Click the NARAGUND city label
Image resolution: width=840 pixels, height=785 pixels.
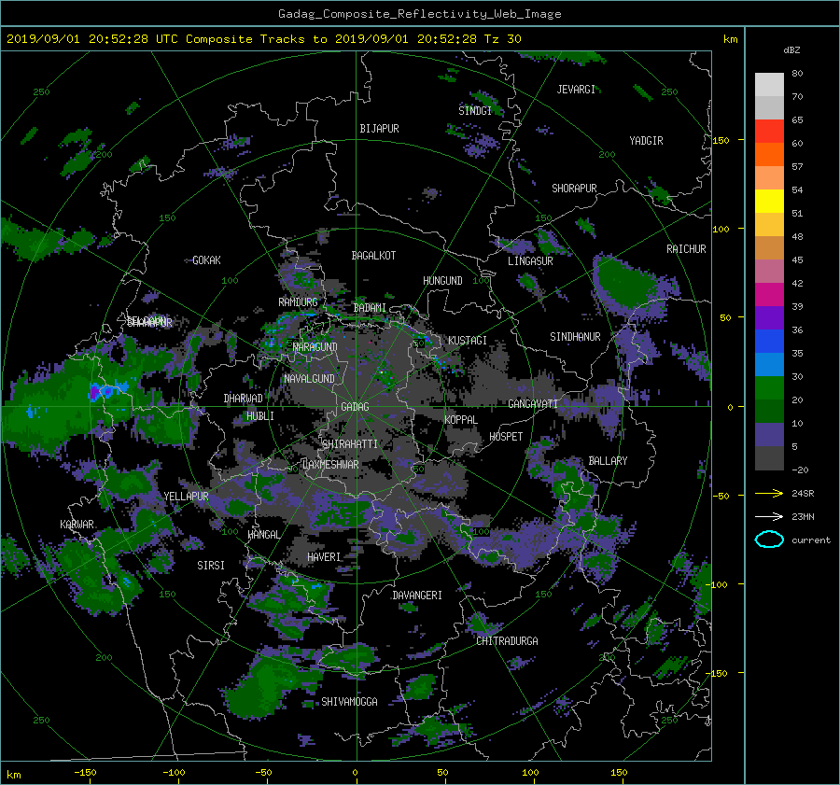pos(315,347)
